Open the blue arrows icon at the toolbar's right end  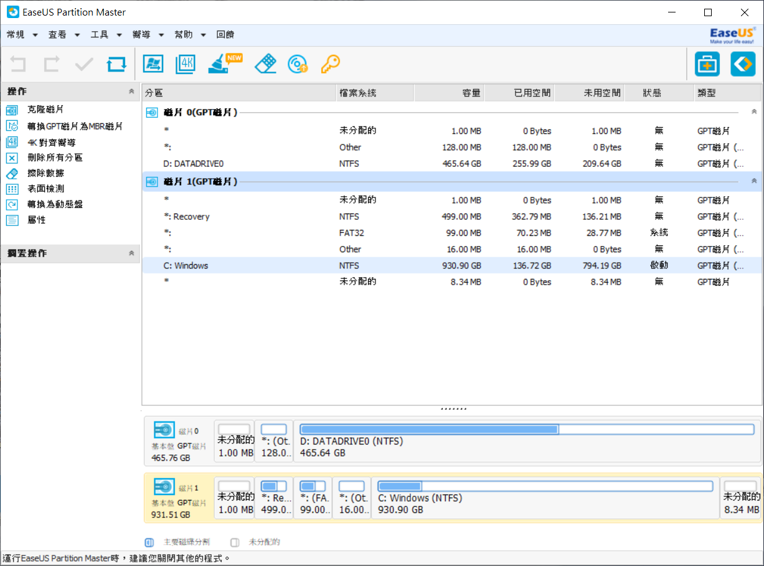pos(742,64)
